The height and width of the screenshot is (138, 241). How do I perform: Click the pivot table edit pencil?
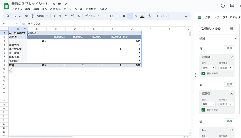11,70
